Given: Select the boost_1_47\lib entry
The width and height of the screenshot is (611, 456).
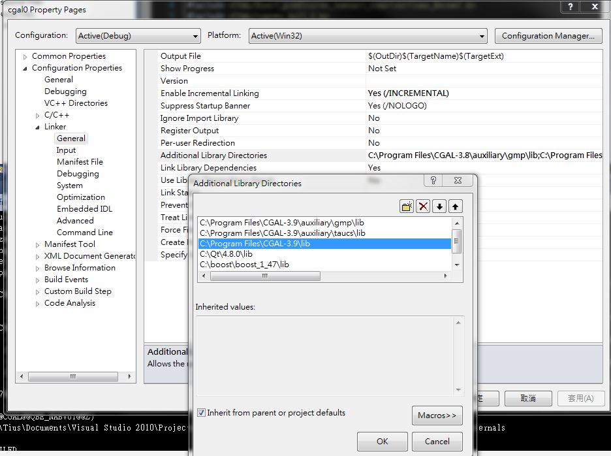Looking at the screenshot, I should coord(324,265).
